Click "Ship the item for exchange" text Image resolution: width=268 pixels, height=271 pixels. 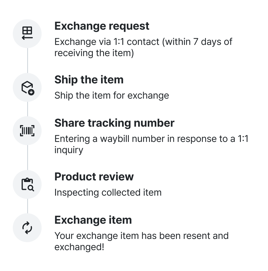click(111, 96)
